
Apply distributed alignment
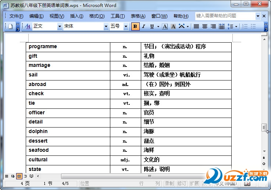coord(222,26)
